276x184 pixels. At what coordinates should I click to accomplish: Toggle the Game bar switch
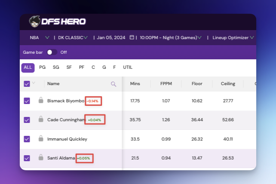(x=52, y=52)
